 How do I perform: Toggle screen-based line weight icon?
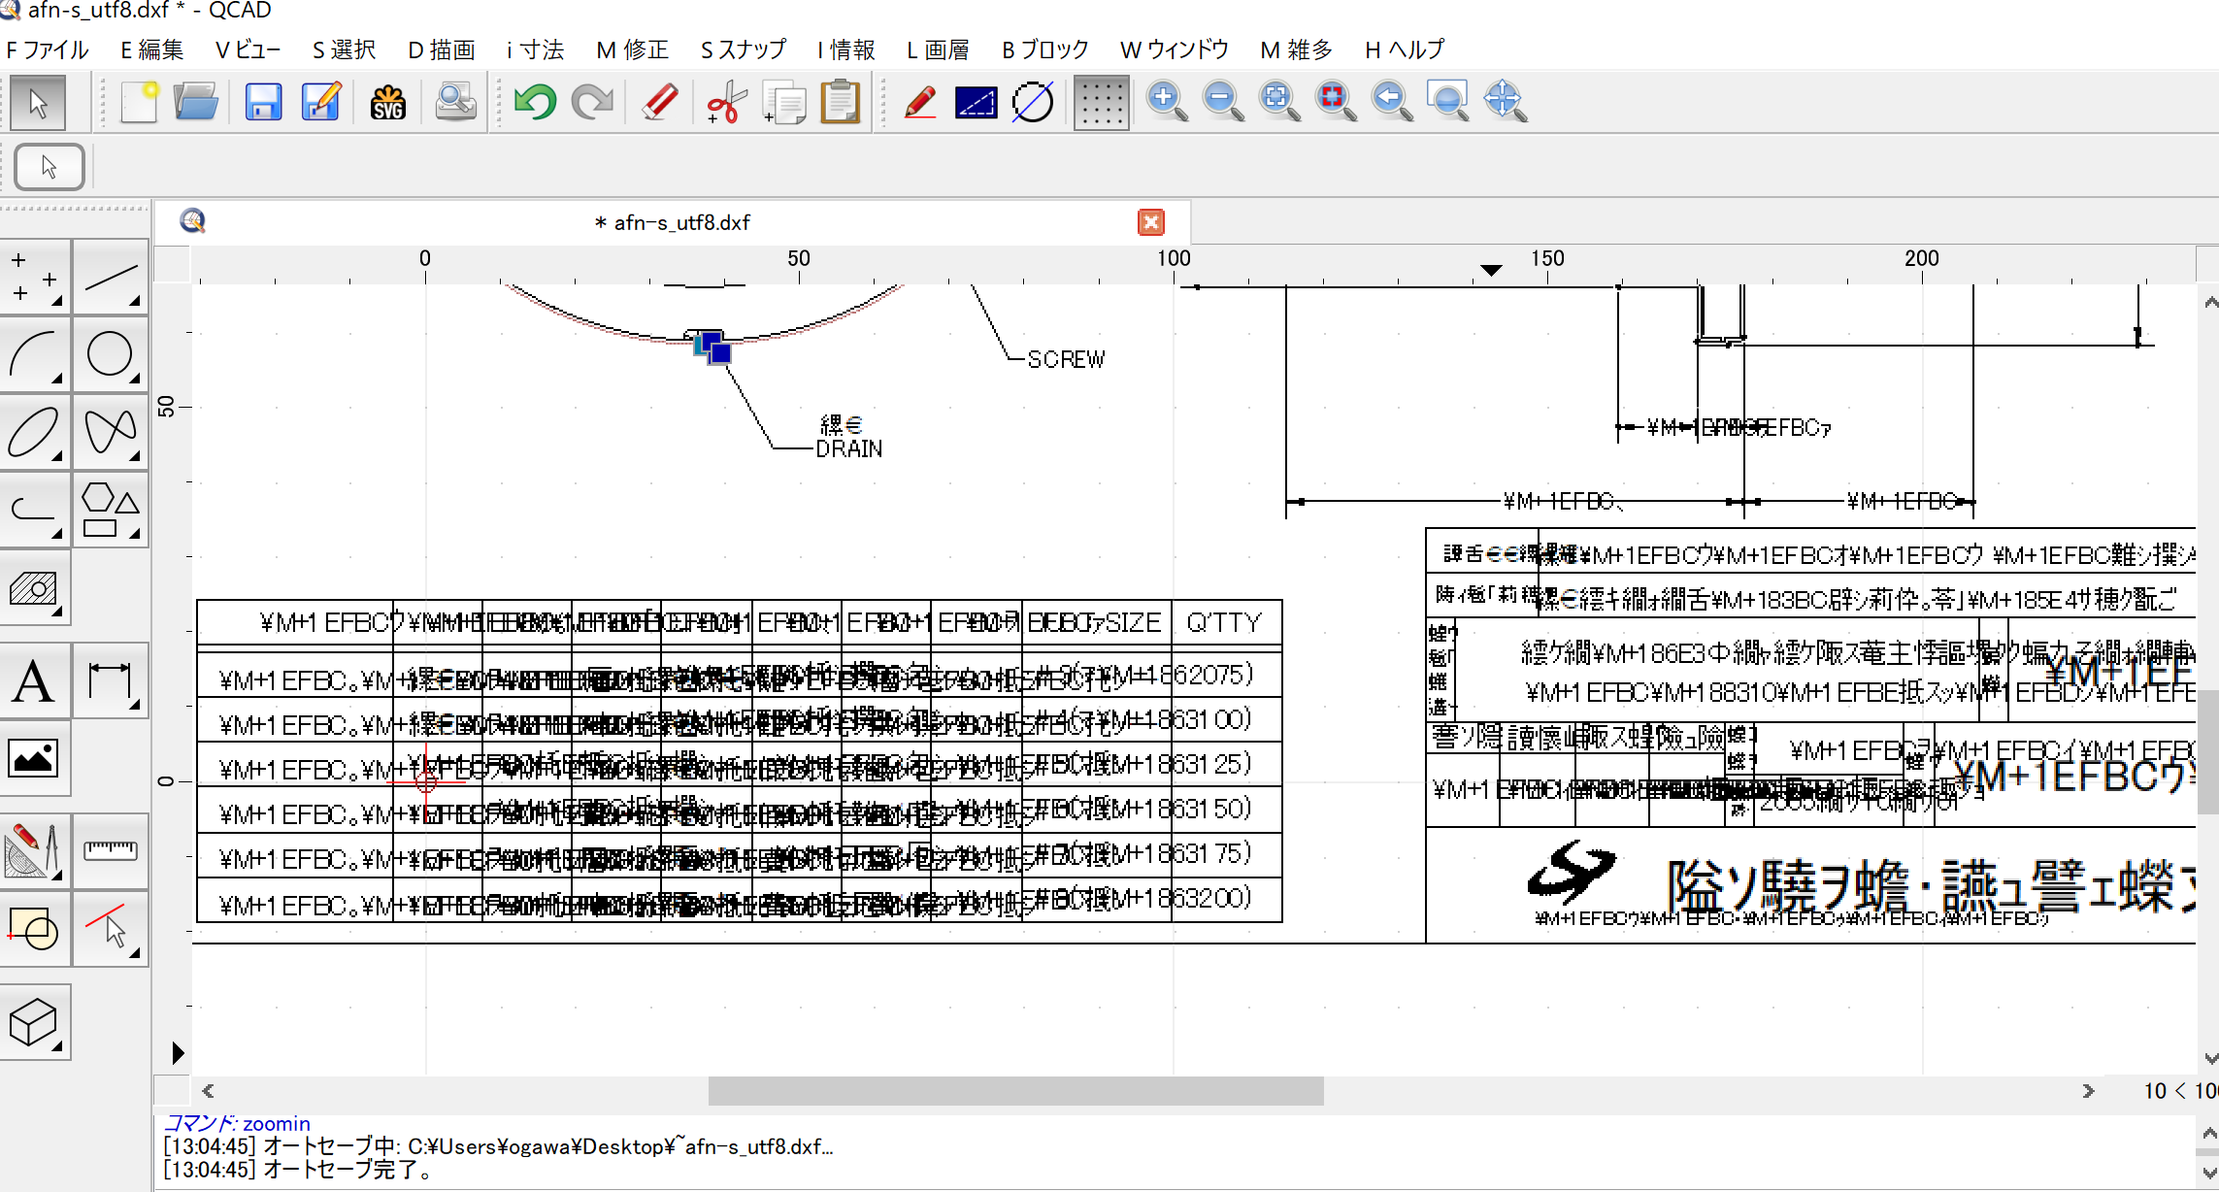(x=976, y=102)
